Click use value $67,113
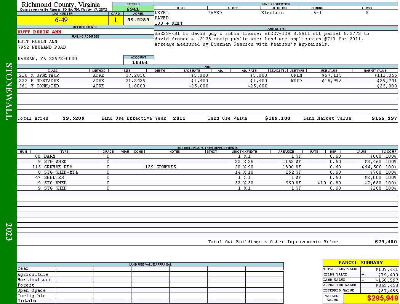The image size is (400, 304). [x=332, y=76]
